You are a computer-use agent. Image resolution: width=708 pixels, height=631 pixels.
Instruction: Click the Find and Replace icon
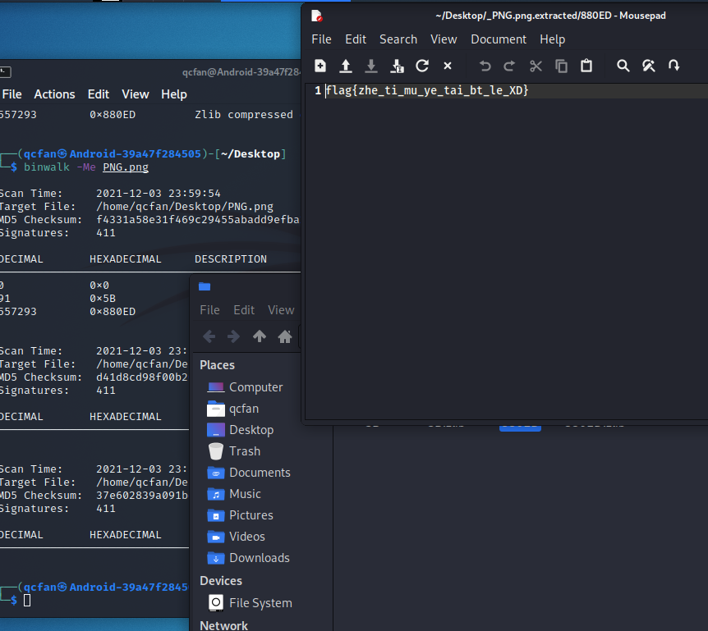[649, 66]
